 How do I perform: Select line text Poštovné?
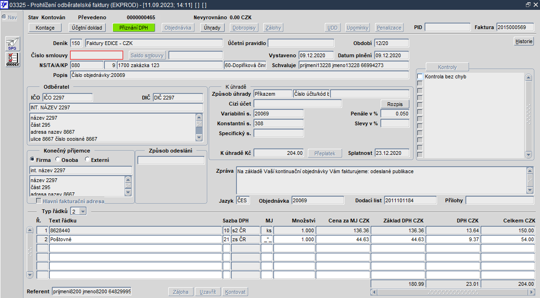(x=136, y=239)
